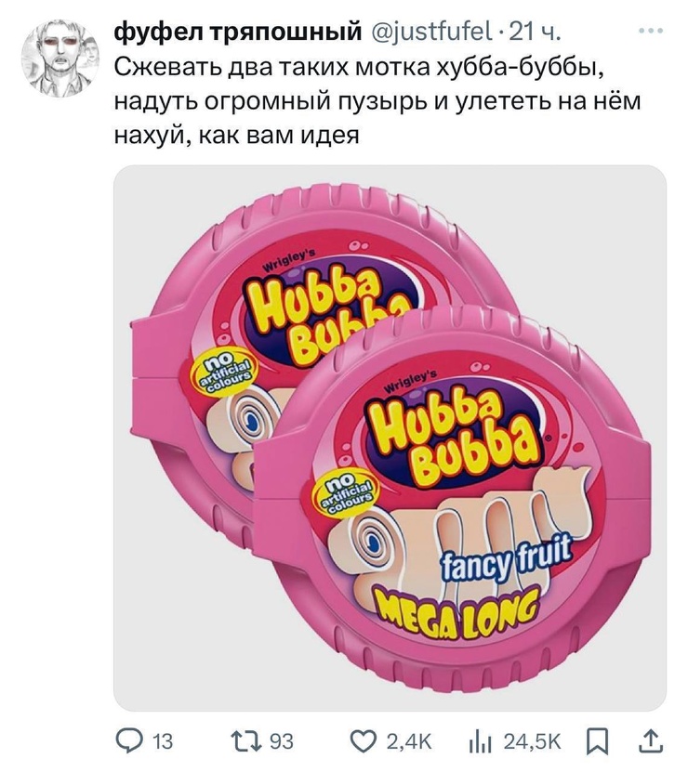Open the author's profile avatar
688x772 pixels.
click(60, 59)
